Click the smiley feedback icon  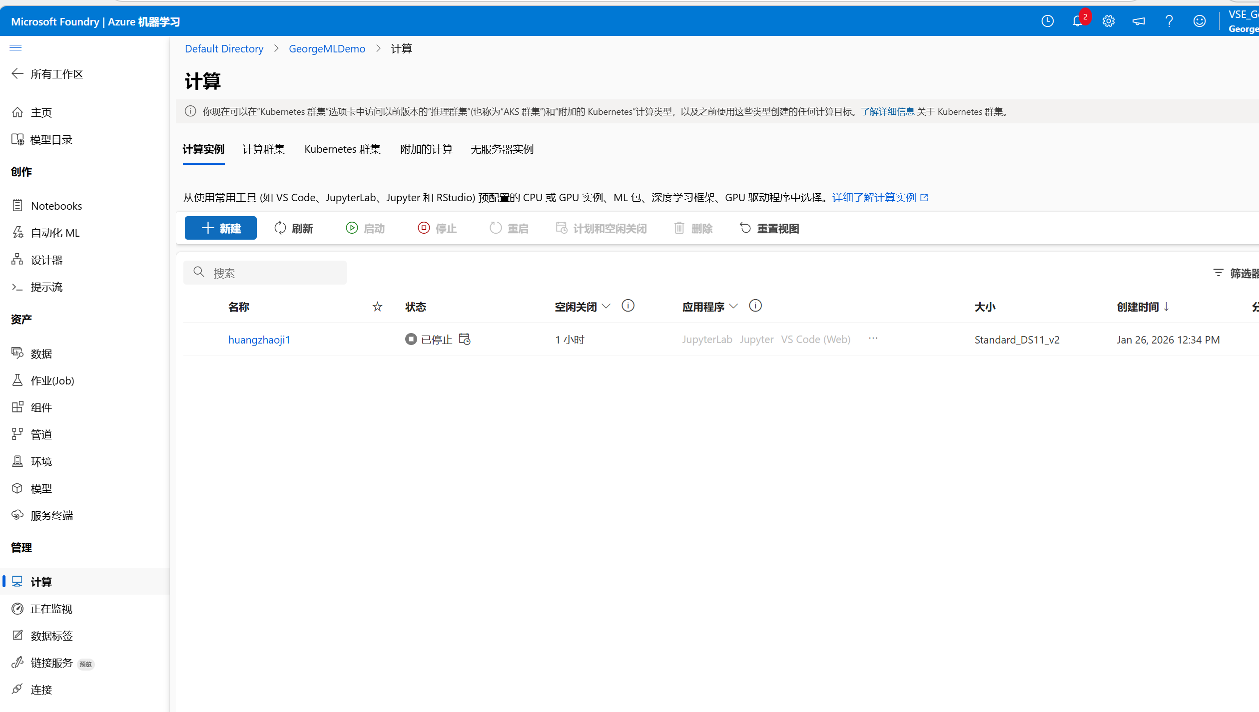click(x=1199, y=21)
